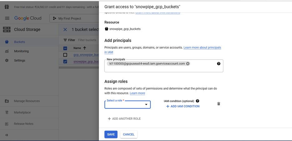The image size is (292, 141).
Task: Uncheck the snowpipe_gcp_buckets checkbox
Action: (x=65, y=61)
